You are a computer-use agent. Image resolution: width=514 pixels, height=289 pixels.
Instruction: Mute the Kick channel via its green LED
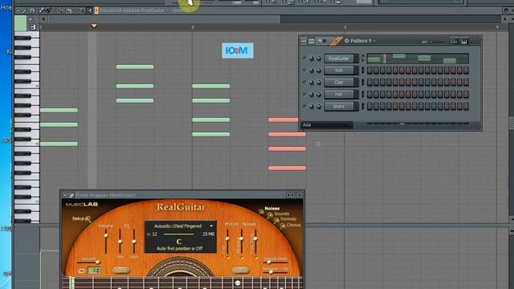(304, 70)
